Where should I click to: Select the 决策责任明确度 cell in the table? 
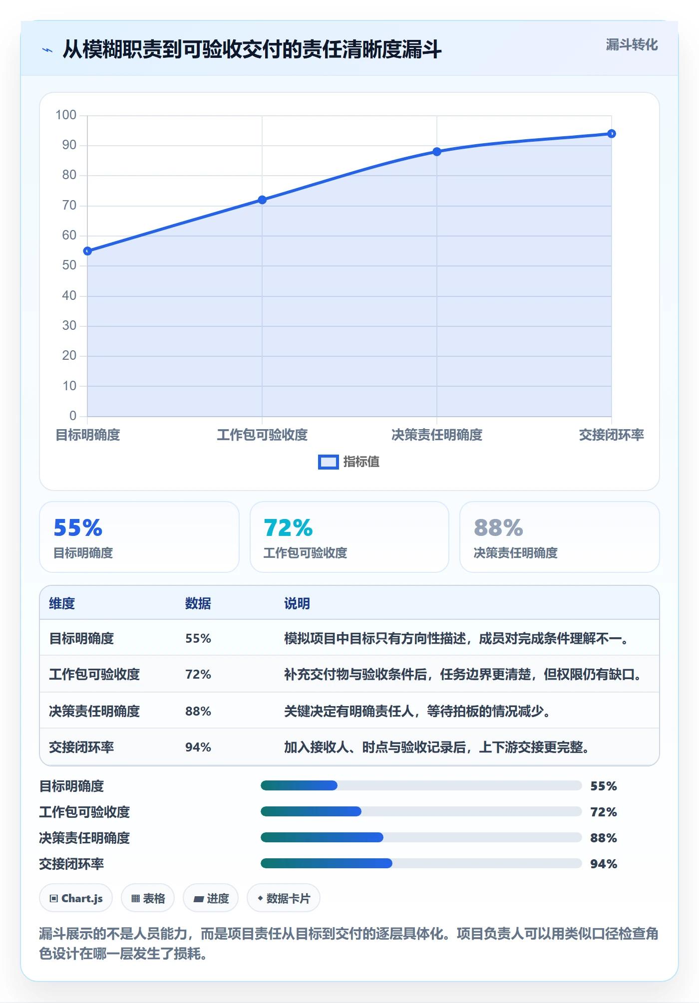click(94, 712)
